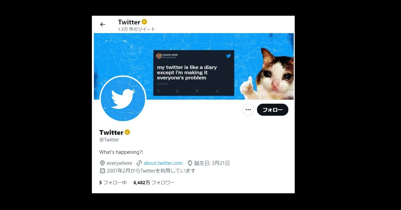Click the link chain icon beside about.twitter.com

tap(139, 163)
